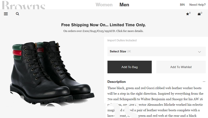Click the Need Help? link
This screenshot has width=208, height=118.
pos(197,5)
